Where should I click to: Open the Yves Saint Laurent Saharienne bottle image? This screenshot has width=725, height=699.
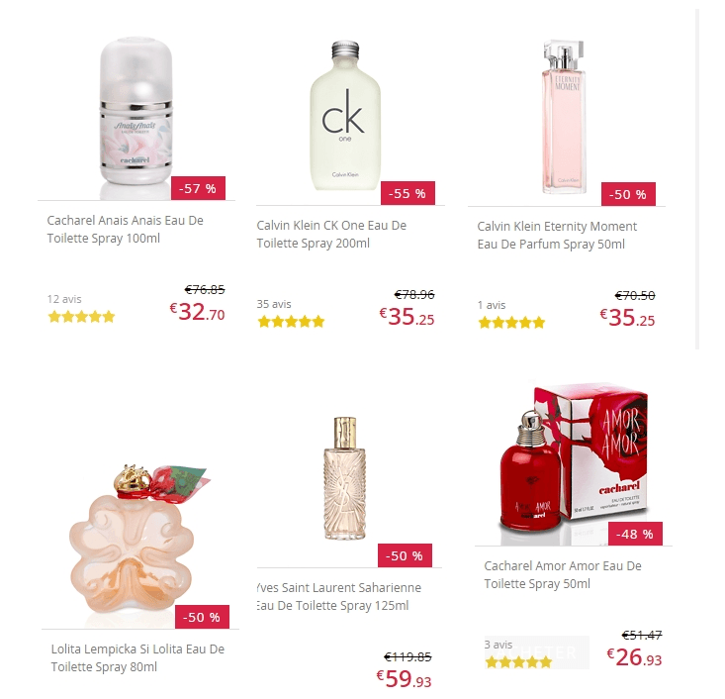pos(345,478)
